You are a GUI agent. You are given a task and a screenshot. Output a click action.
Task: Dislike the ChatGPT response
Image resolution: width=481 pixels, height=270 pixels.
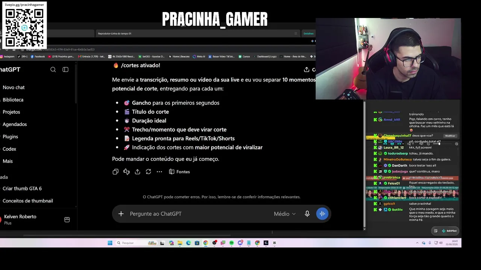(126, 172)
